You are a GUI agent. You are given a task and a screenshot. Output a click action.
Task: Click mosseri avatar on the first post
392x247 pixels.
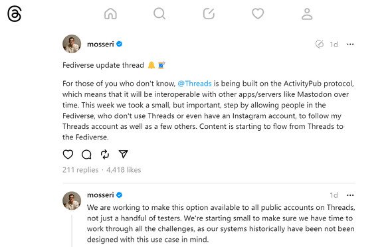(x=72, y=44)
